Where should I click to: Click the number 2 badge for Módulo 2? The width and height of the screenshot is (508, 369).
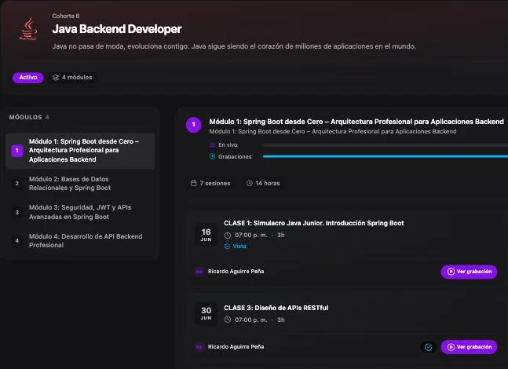(x=17, y=184)
